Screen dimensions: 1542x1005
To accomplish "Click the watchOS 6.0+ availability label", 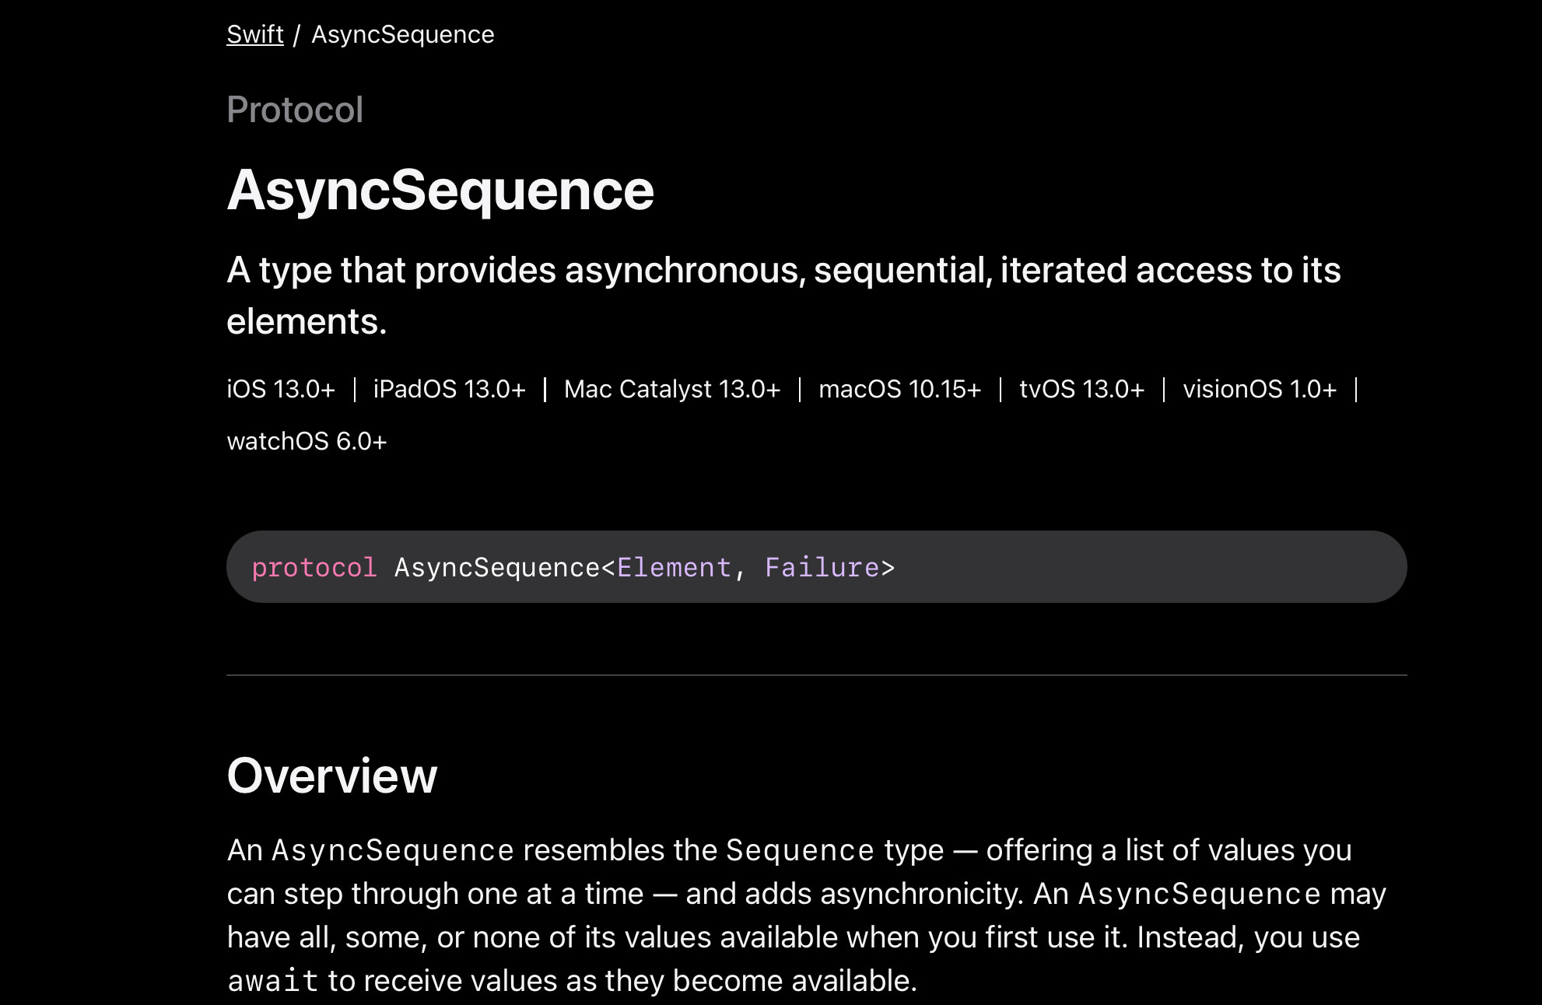I will tap(307, 441).
